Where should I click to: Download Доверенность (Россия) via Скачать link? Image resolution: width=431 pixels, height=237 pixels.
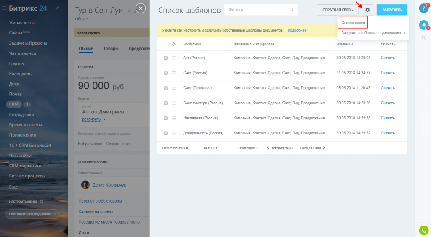388,133
